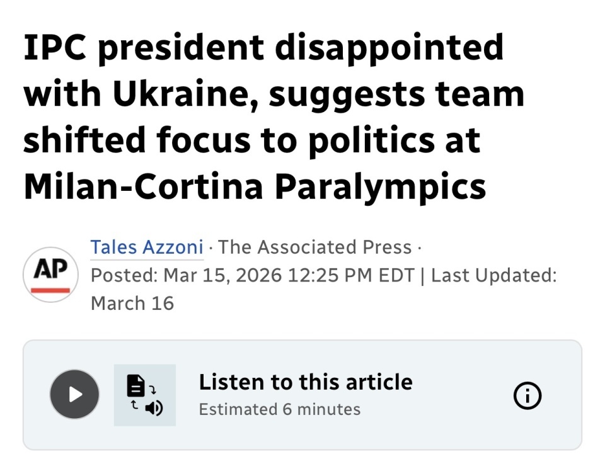Click the red bar beneath AP letters
605x466 pixels.
click(50, 290)
